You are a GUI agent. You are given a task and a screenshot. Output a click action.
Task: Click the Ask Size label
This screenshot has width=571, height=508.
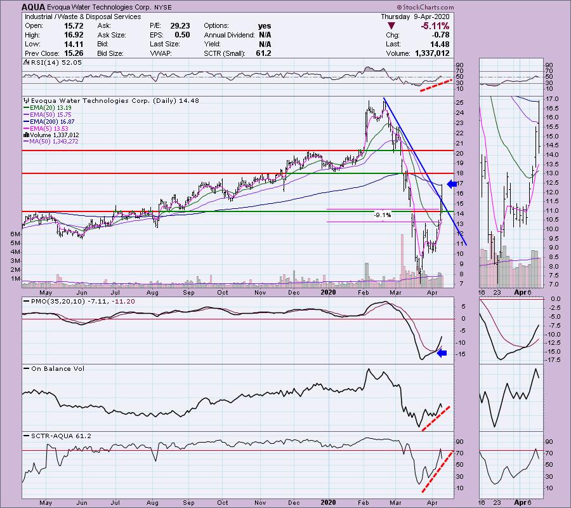tap(112, 35)
